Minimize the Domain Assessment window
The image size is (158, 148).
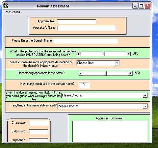pos(135,6)
